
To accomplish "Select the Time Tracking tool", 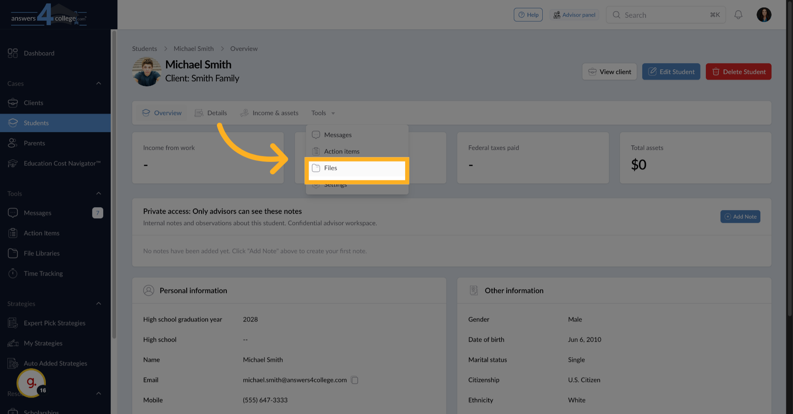I will coord(43,273).
